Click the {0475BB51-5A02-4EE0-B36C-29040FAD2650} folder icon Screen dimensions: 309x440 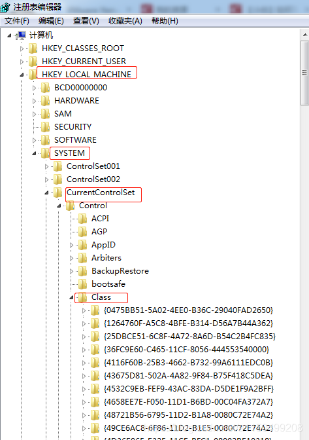click(95, 310)
